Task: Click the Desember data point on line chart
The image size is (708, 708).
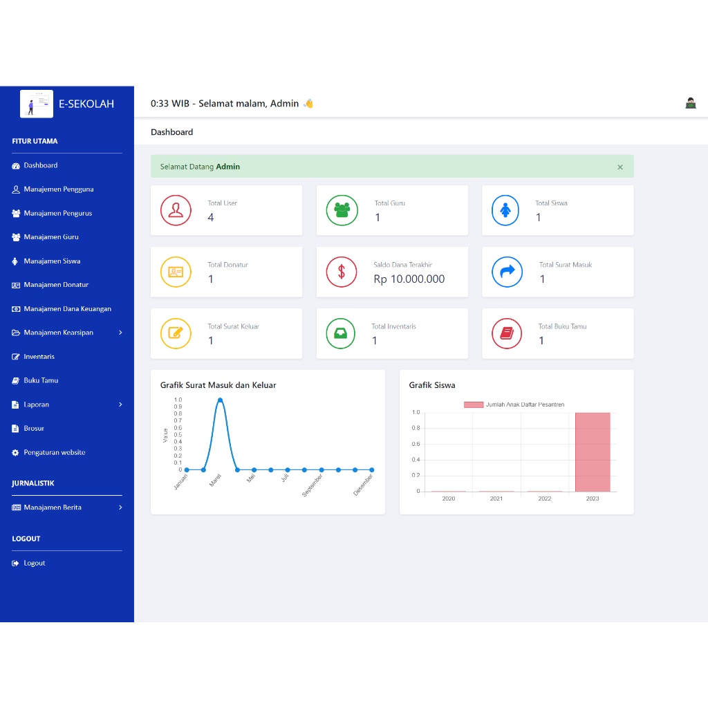Action: [x=371, y=470]
